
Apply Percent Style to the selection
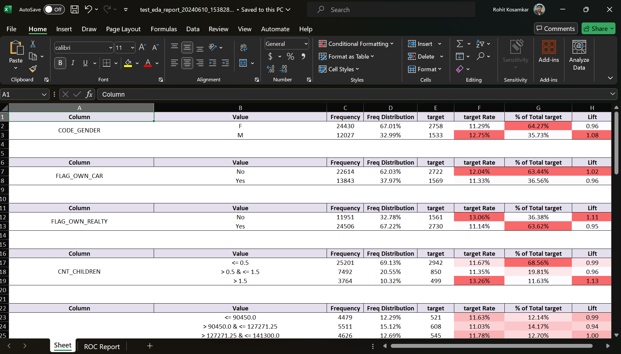click(x=291, y=56)
